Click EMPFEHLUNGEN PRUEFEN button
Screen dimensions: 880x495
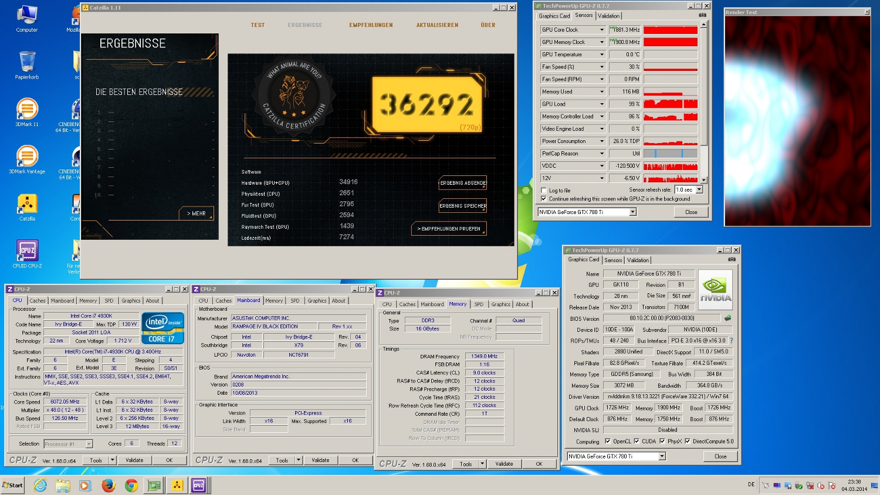click(449, 229)
